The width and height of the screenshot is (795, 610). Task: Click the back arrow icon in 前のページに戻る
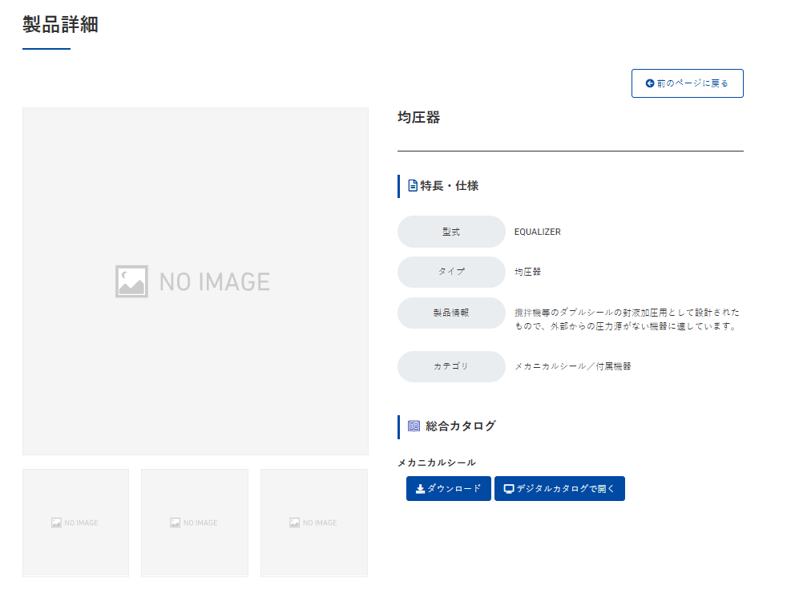pyautogui.click(x=649, y=83)
